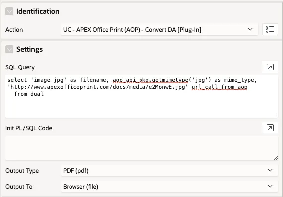Click the SQL Query field label
283x197 pixels.
click(x=20, y=67)
